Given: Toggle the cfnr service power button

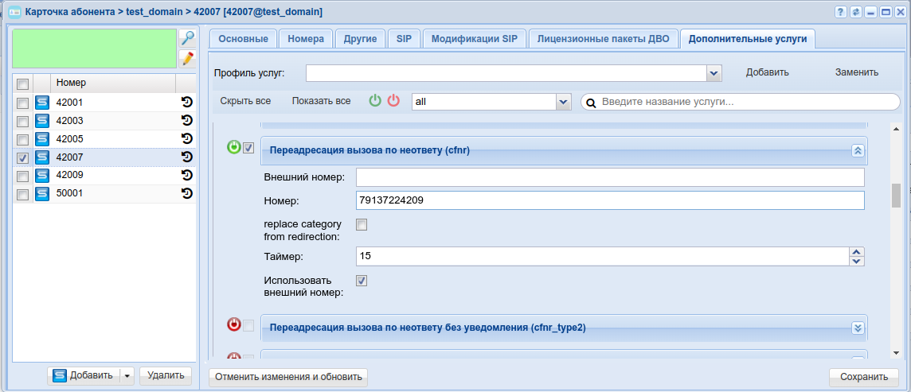Looking at the screenshot, I should (x=233, y=148).
